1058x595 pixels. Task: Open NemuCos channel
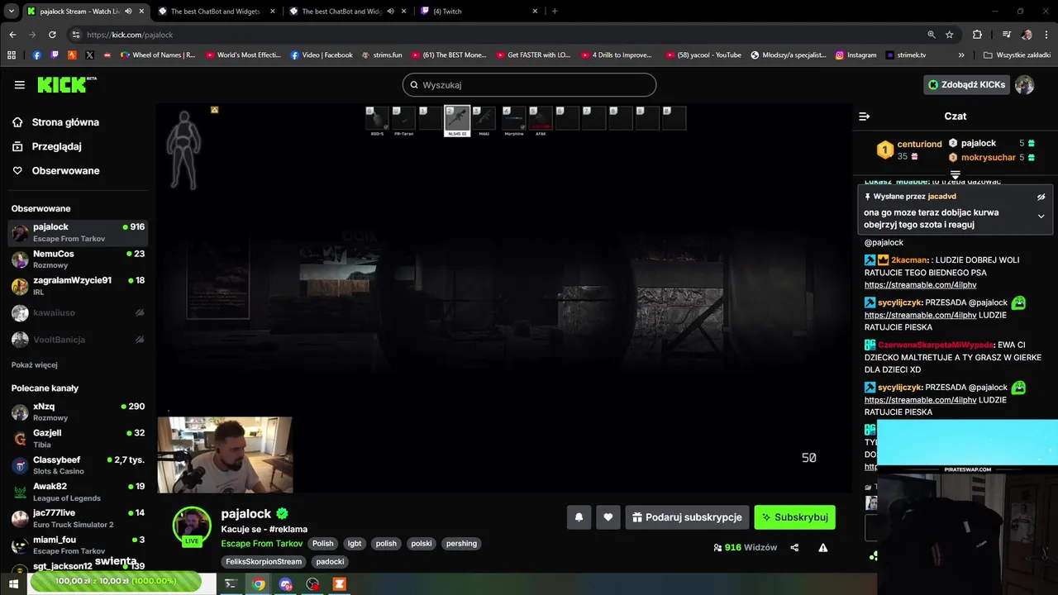click(x=78, y=259)
